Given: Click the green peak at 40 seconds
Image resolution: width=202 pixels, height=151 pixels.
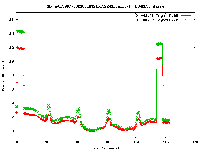Looking at the screenshot, I should click(79, 108).
